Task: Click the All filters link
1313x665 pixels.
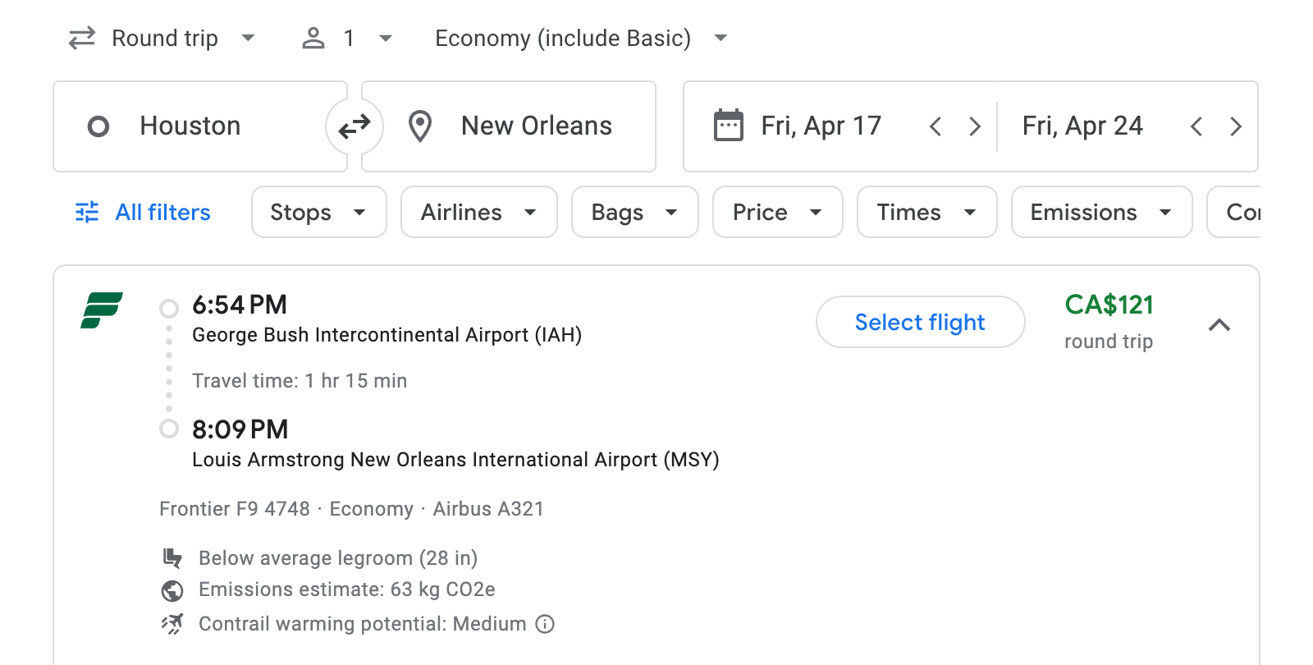Action: tap(162, 212)
